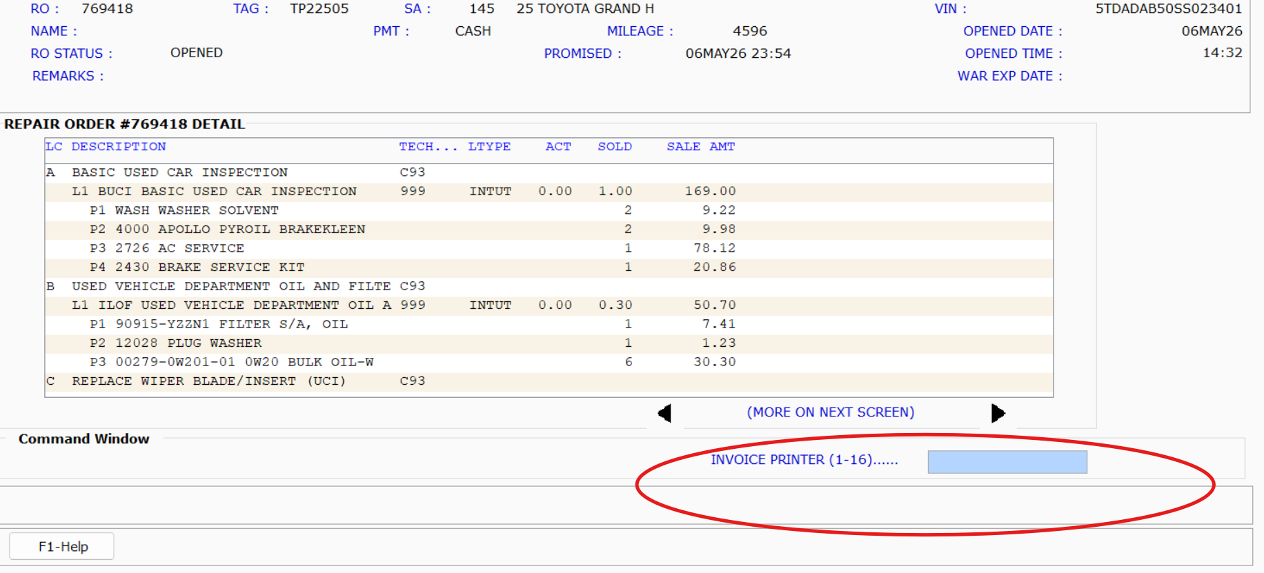Click the OPENED DATE value 06MAY26
The height and width of the screenshot is (573, 1264).
pos(1212,31)
